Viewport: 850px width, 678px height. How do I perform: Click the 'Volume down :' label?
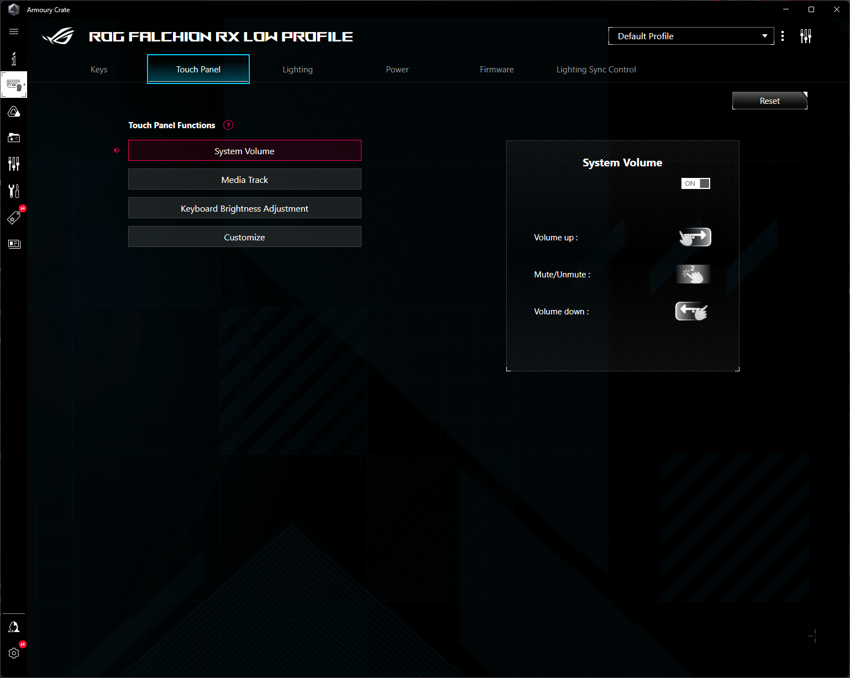(x=562, y=311)
